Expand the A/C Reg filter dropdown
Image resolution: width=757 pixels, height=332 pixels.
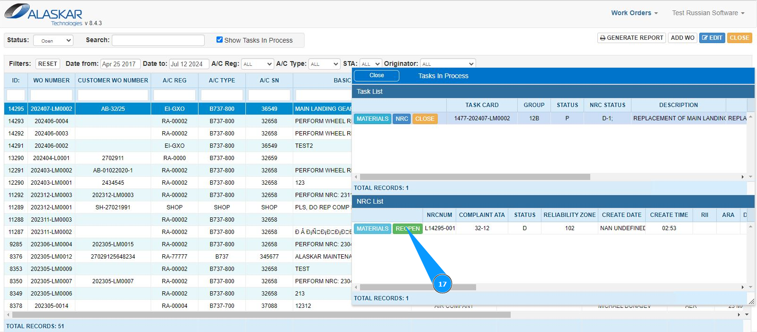coord(257,64)
